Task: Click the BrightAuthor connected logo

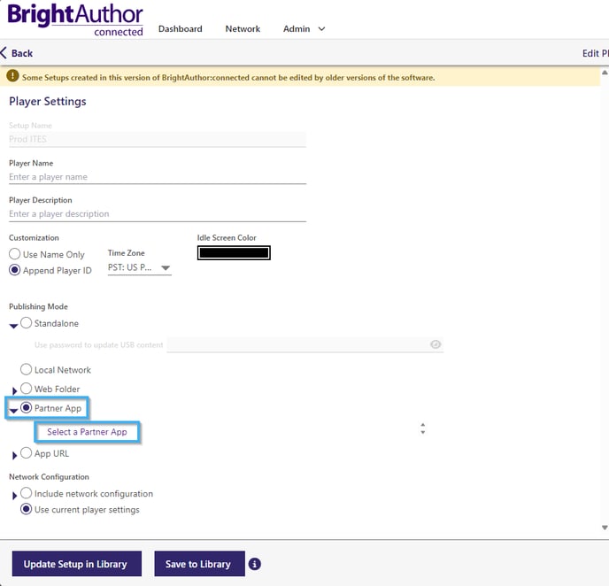Action: [75, 20]
